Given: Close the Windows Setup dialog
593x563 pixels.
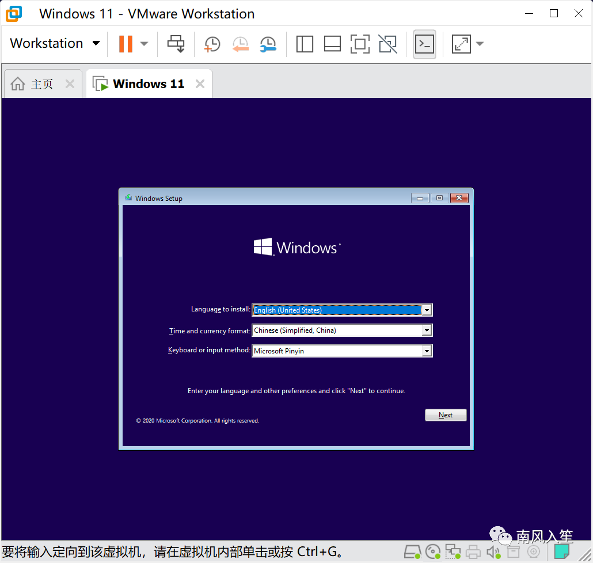Looking at the screenshot, I should (459, 198).
